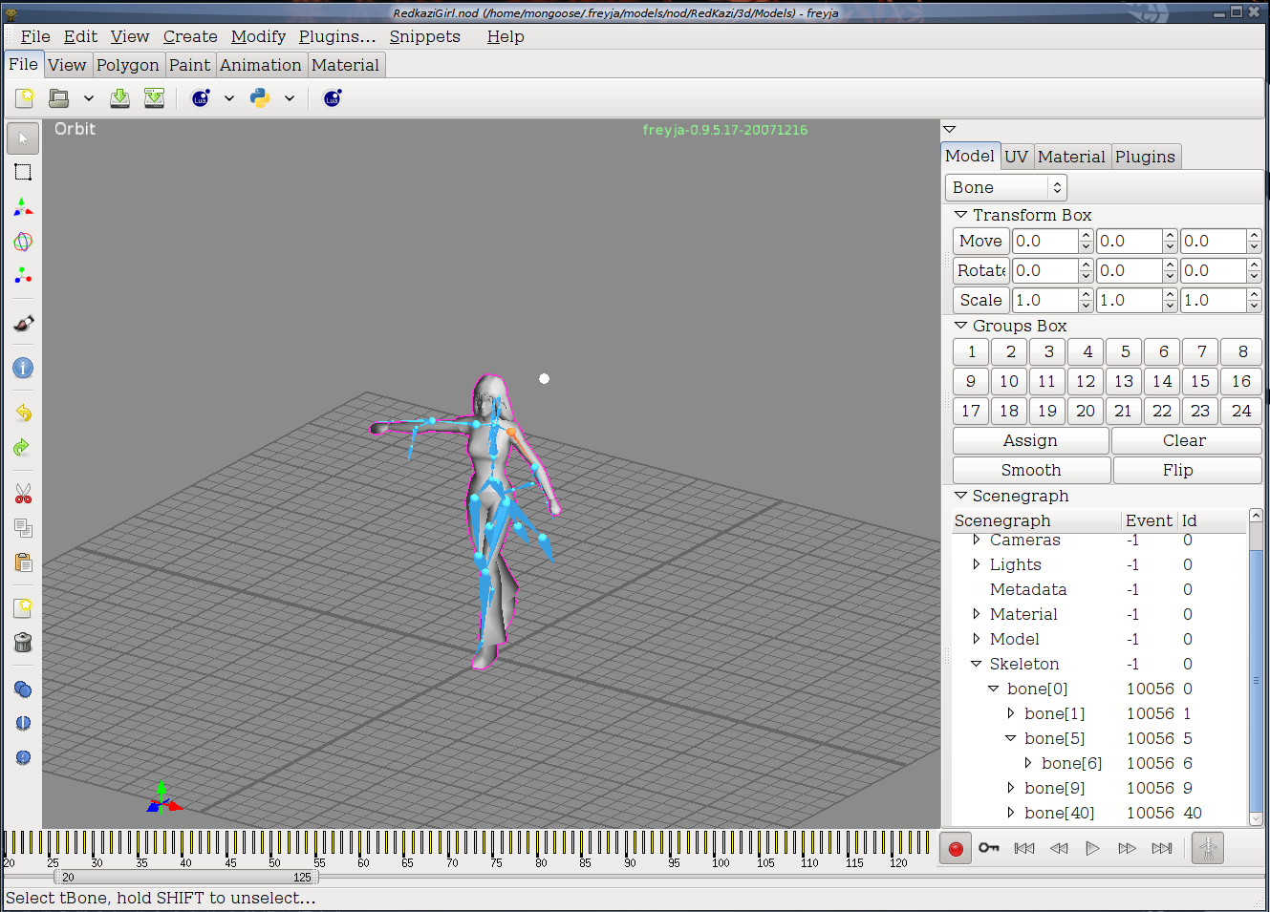Switch to the Polygon toolbar tab
The height and width of the screenshot is (912, 1270).
click(127, 65)
